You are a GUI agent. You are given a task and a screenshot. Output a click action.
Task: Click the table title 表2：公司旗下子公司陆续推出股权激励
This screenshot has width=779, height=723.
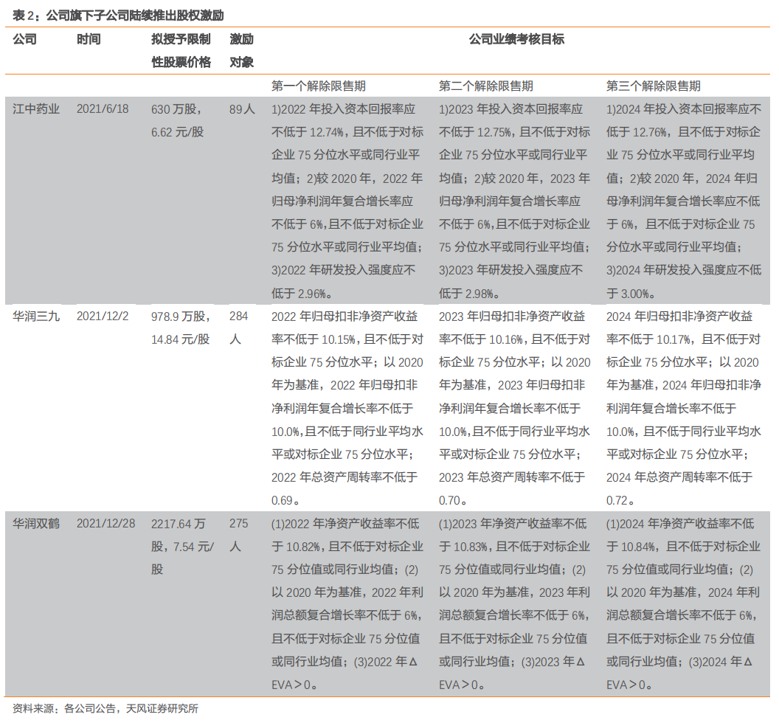118,16
